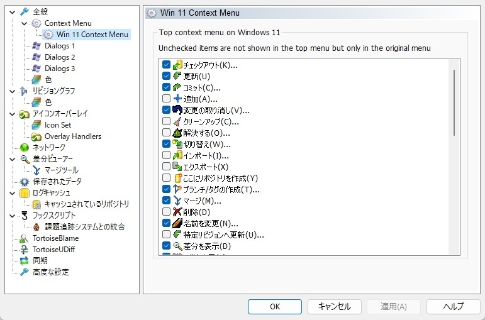485x320 pixels.
Task: Click the 変更の取り消し(V) revert icon
Action: click(x=177, y=110)
